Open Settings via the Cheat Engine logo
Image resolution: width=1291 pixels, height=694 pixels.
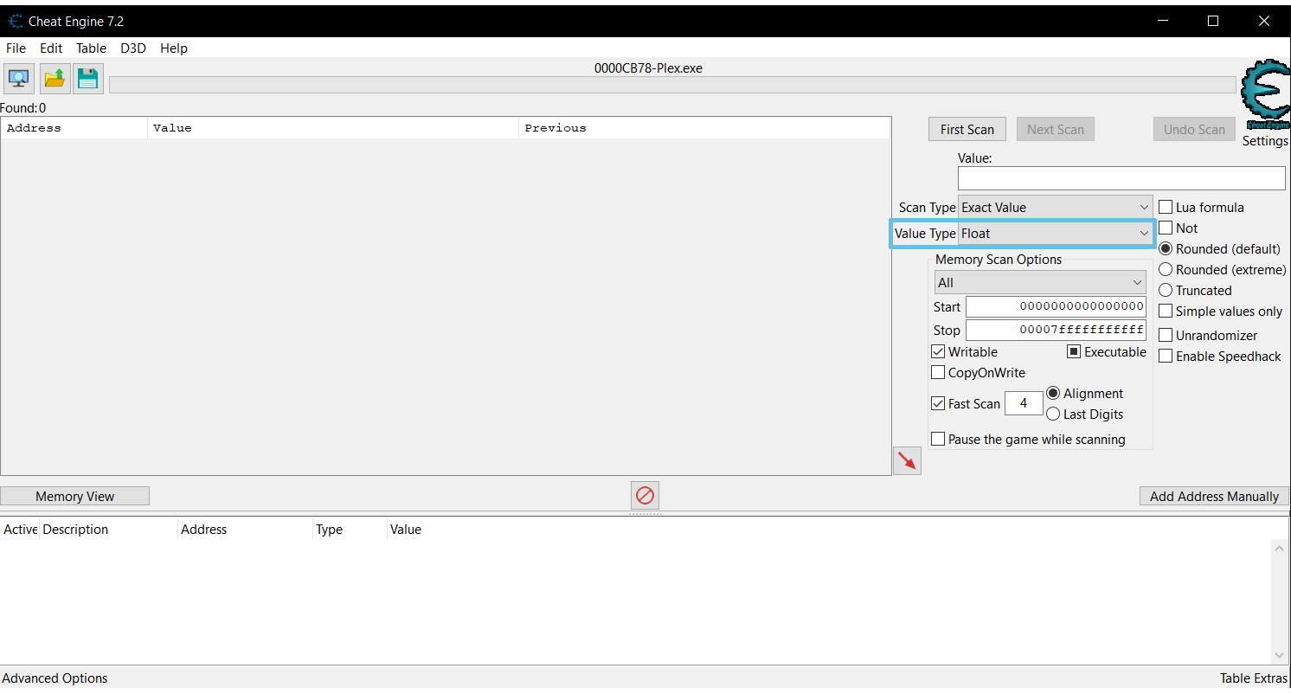point(1265,95)
